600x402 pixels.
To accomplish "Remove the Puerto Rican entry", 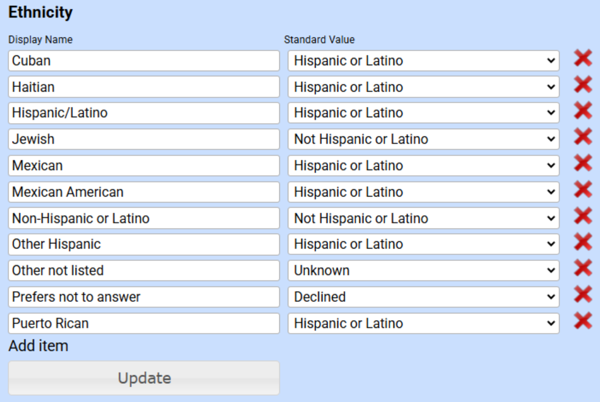I will click(582, 321).
